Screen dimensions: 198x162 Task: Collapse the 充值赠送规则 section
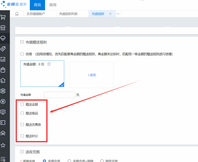[22, 42]
